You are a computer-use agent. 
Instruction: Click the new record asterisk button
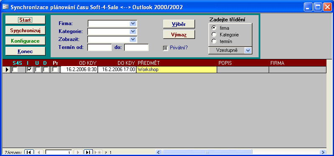click(x=98, y=152)
